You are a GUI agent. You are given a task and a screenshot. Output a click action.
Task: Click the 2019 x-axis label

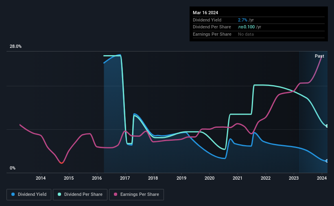click(181, 178)
